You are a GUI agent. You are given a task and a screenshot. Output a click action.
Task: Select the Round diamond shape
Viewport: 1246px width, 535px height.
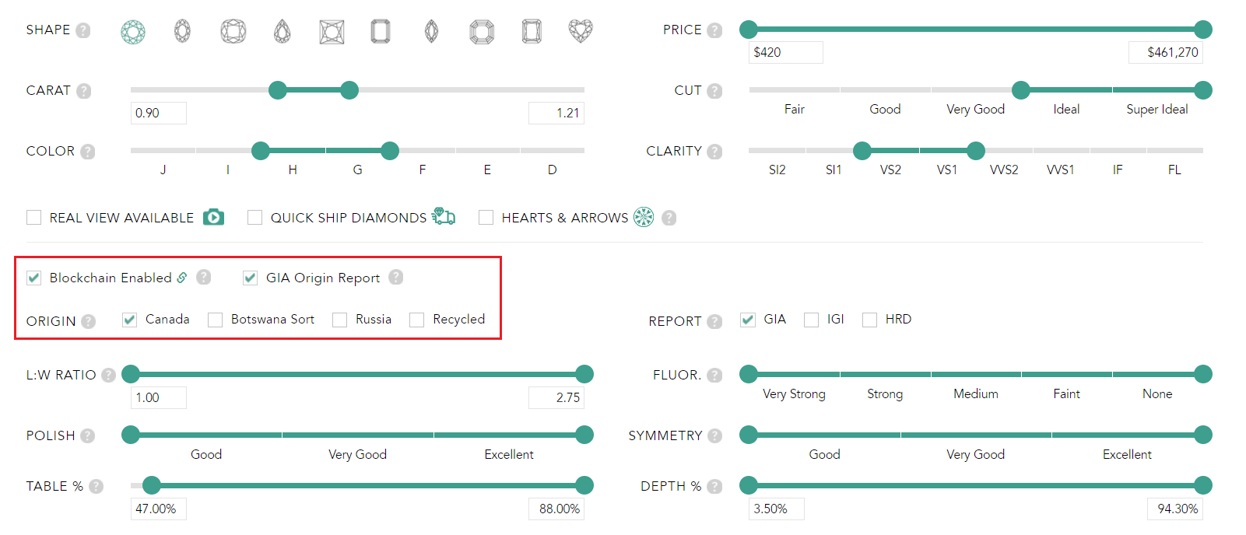coord(133,32)
